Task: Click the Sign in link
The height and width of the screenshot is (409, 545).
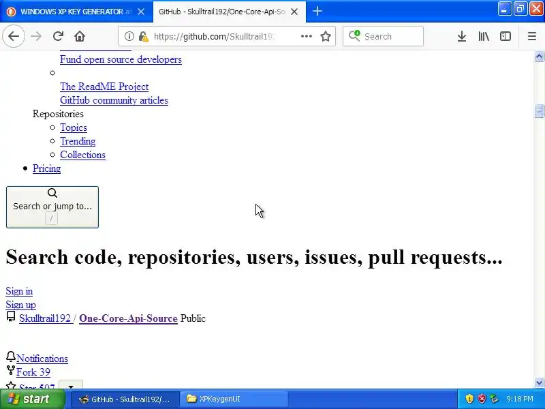Action: (x=19, y=291)
